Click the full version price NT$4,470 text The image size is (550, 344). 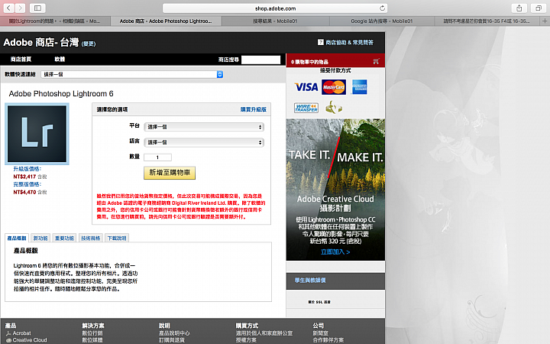point(24,192)
